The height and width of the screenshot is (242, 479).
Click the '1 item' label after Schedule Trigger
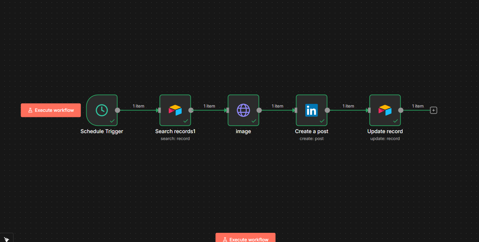[x=138, y=106]
